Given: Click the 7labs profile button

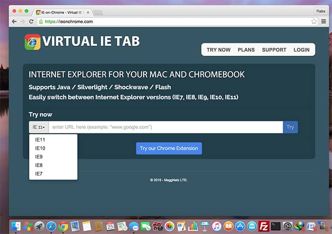Looking at the screenshot, I should coord(320,11).
